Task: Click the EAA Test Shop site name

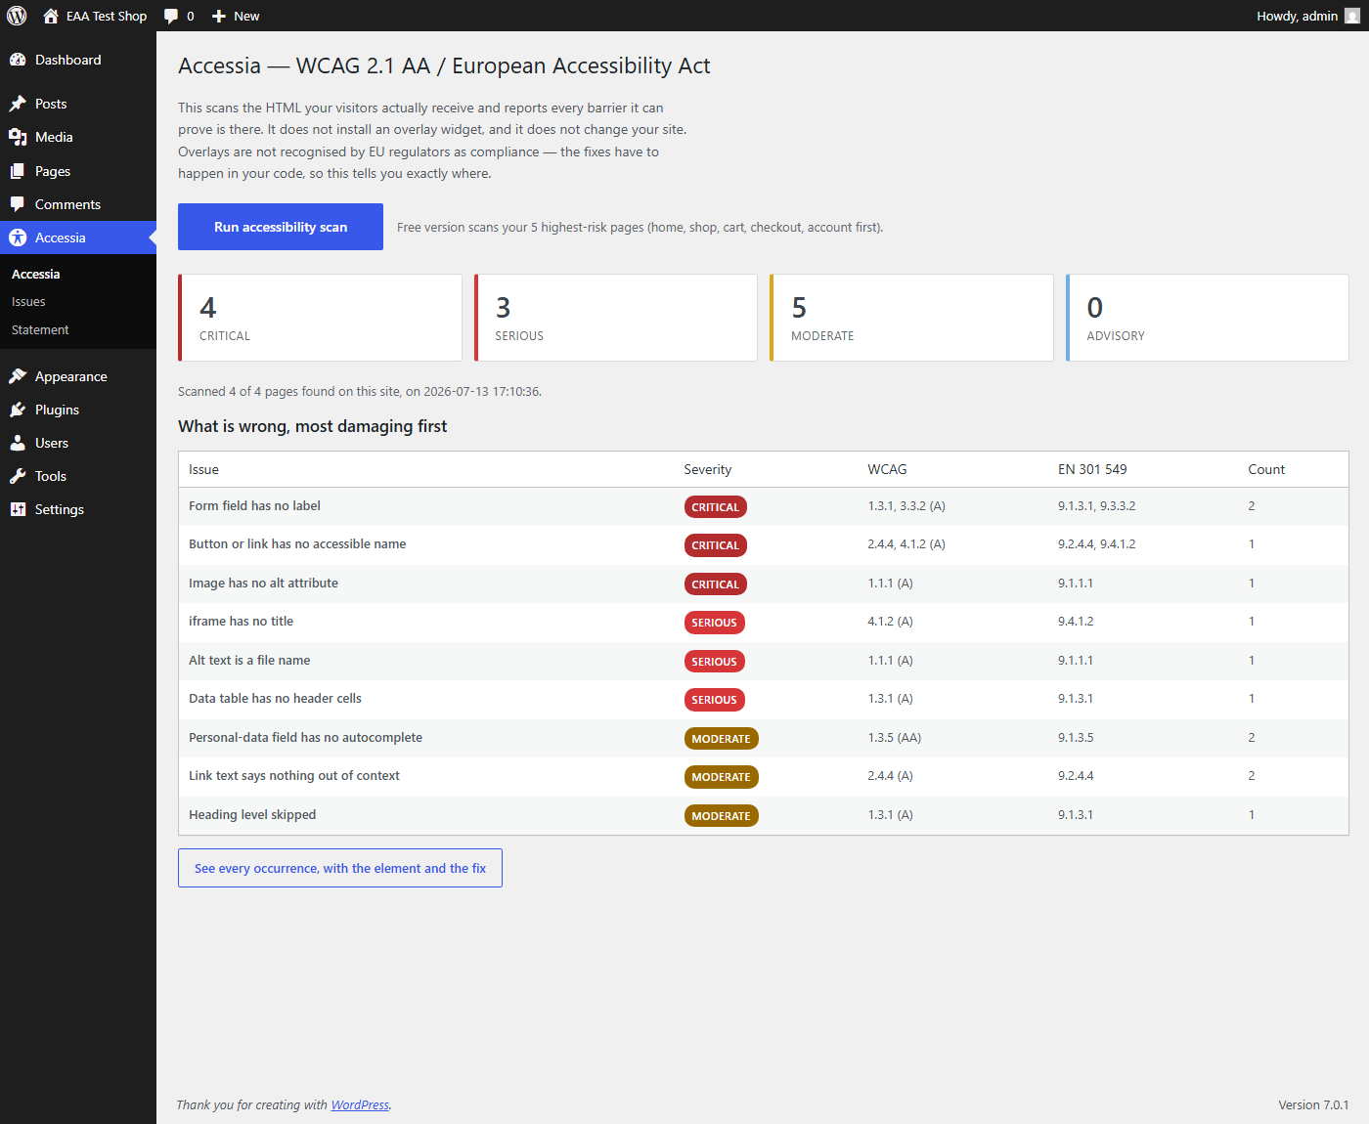Action: tap(107, 16)
